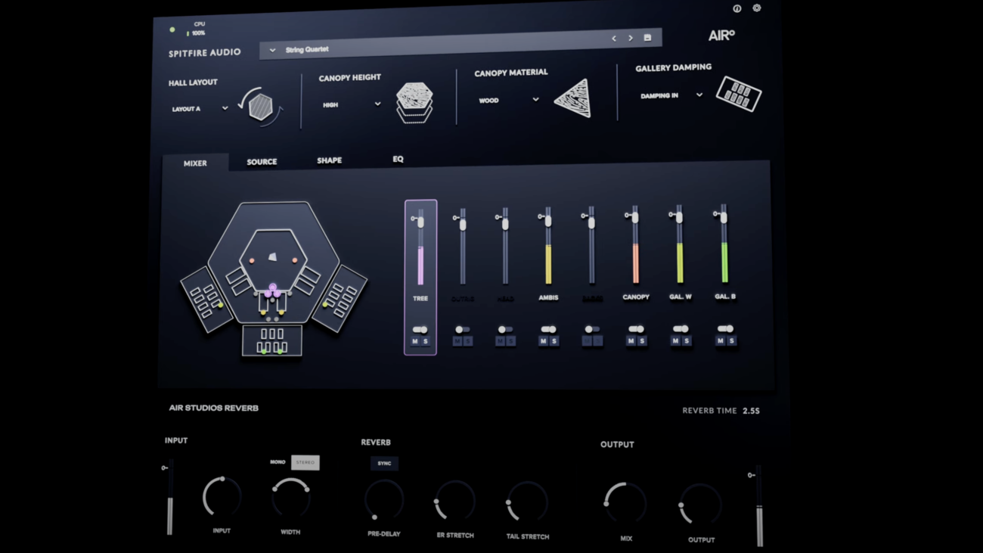This screenshot has width=983, height=553.
Task: Click the GAL. B channel fader handle
Action: pyautogui.click(x=724, y=216)
